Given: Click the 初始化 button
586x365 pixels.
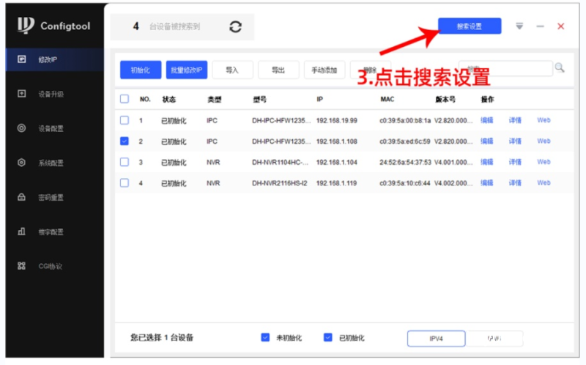Looking at the screenshot, I should tap(141, 70).
